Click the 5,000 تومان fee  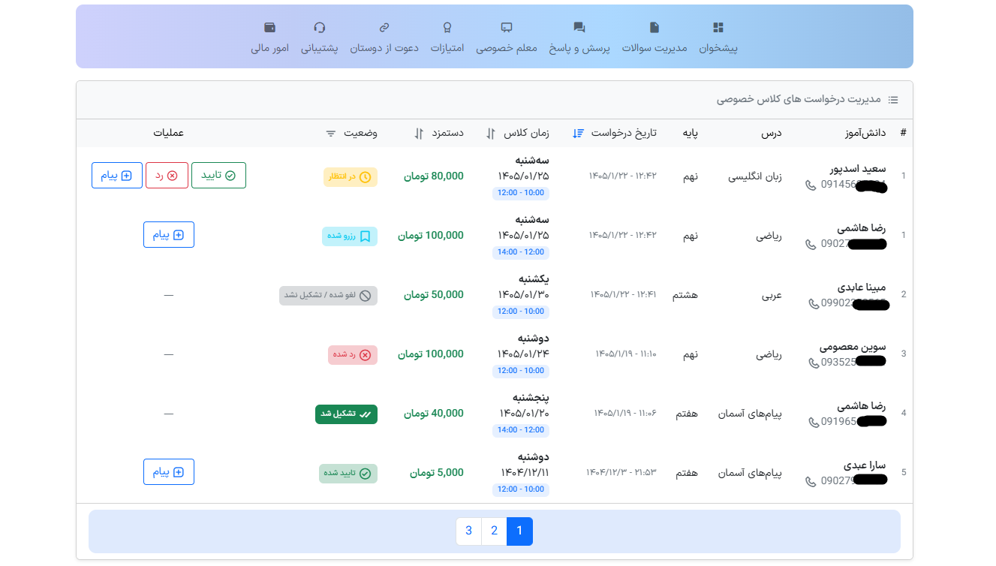[437, 473]
